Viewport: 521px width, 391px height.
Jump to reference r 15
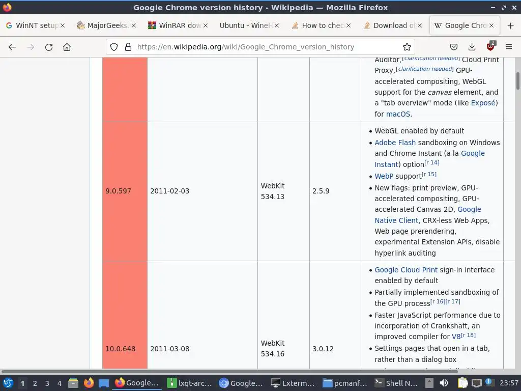point(429,174)
